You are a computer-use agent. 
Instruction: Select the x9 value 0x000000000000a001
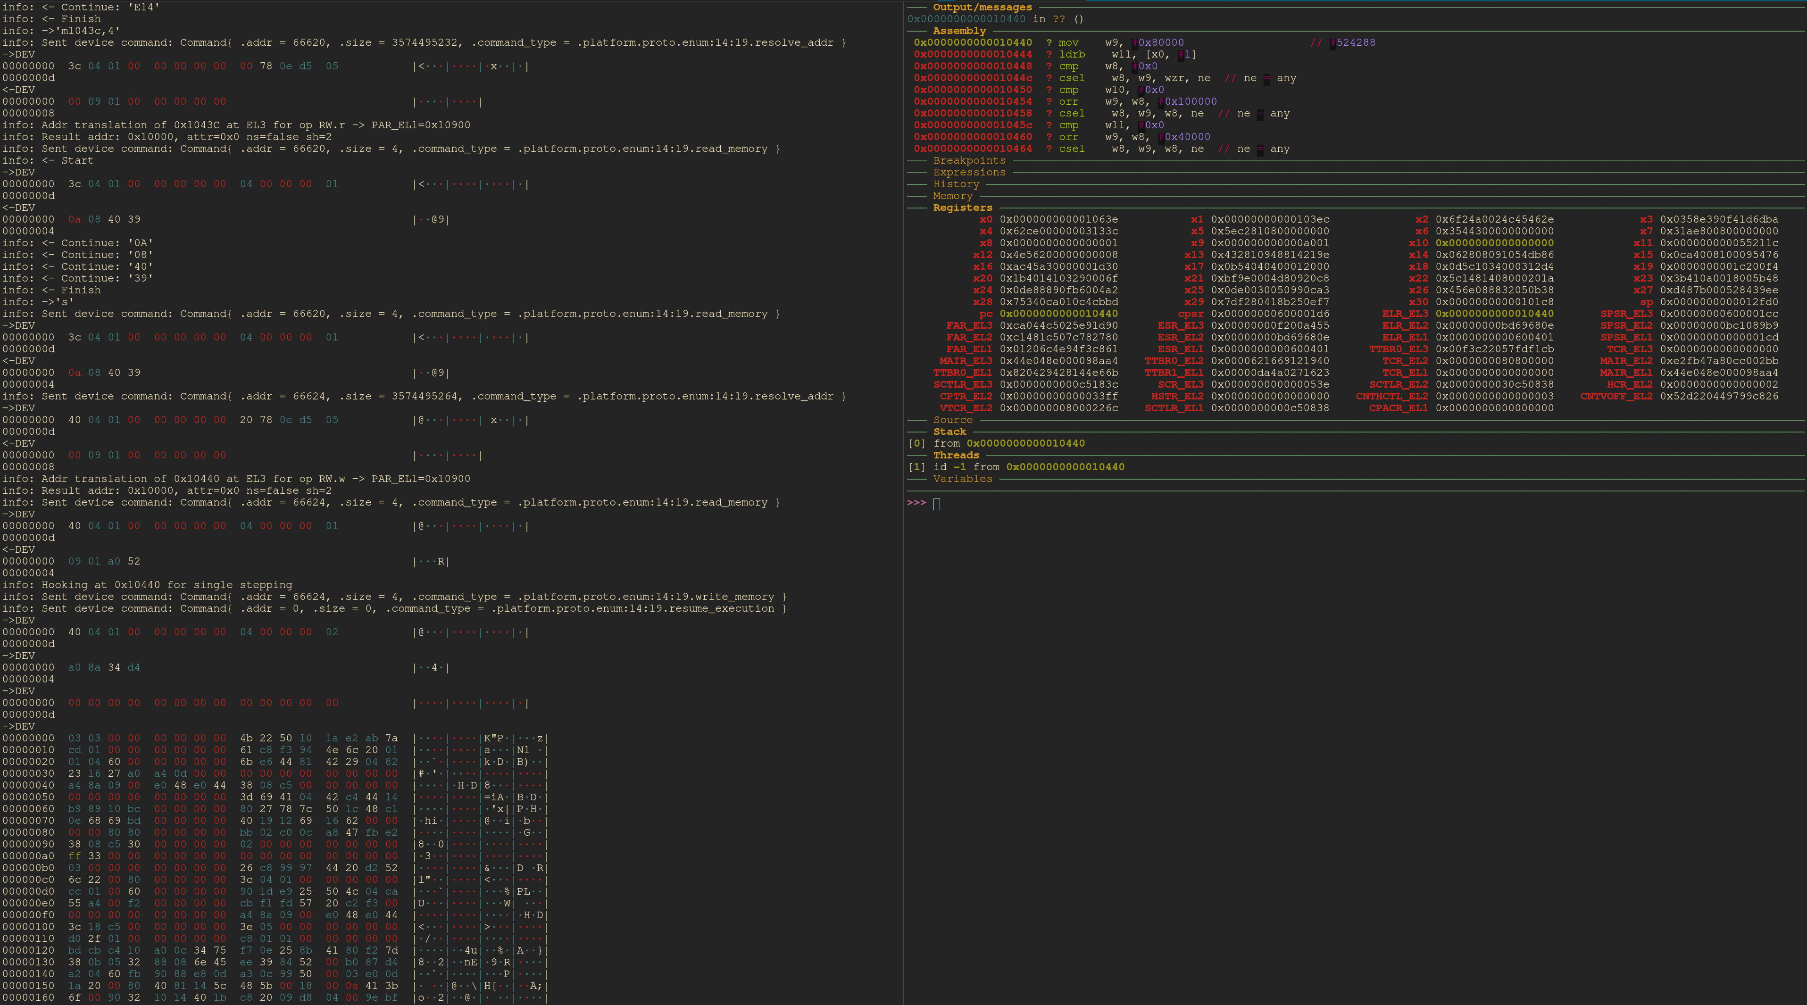click(1270, 243)
